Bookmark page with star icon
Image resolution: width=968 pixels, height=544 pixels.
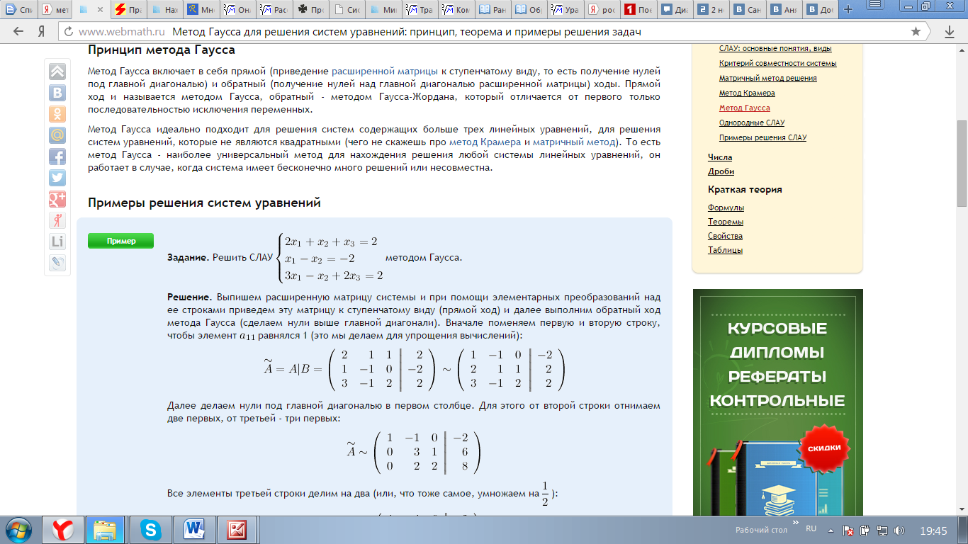coord(916,32)
